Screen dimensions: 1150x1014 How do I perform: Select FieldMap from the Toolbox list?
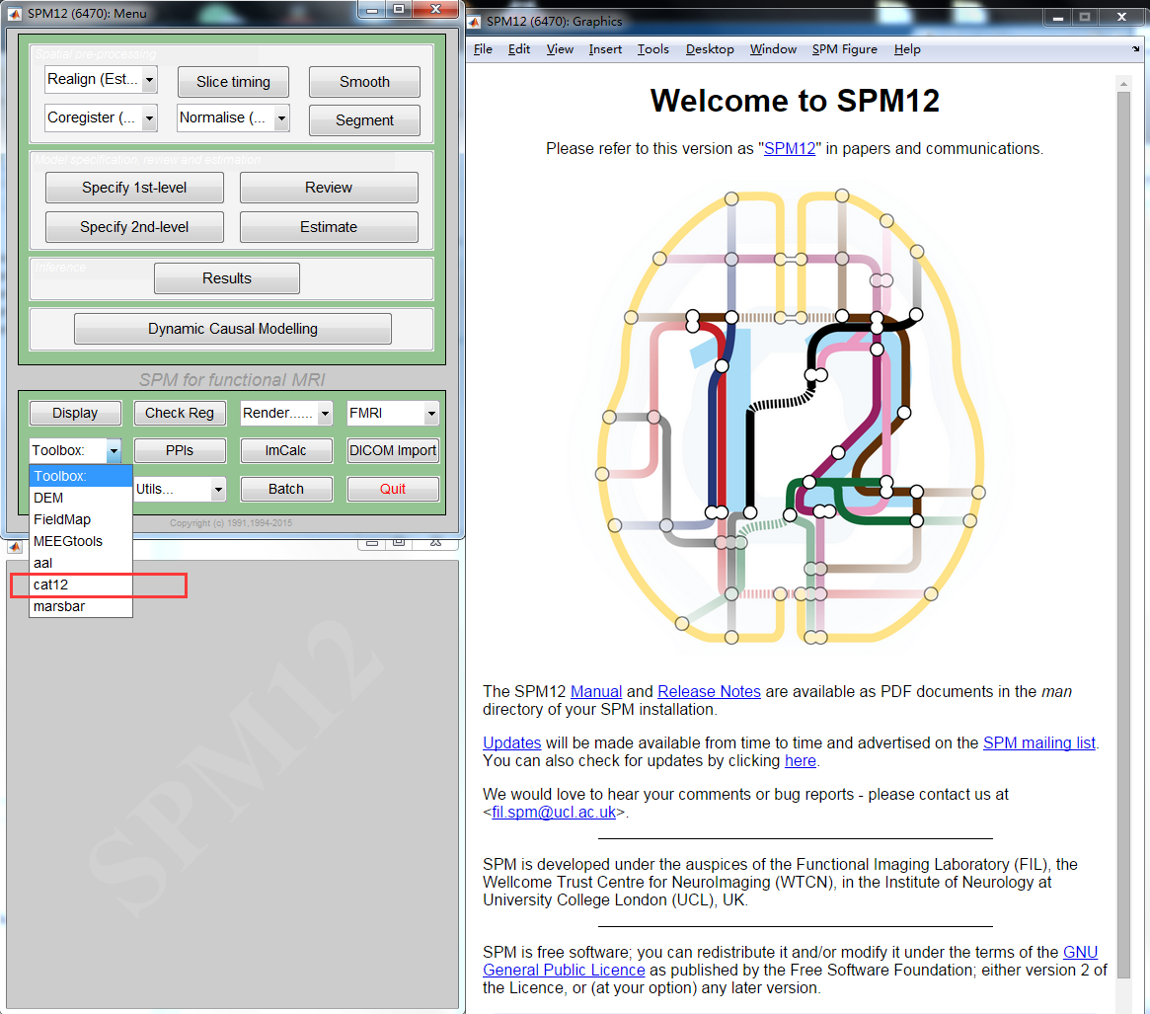59,519
